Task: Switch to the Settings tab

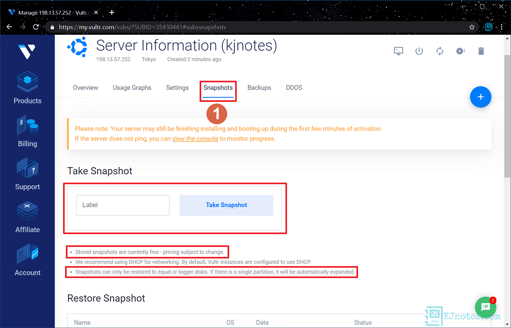Action: click(177, 87)
